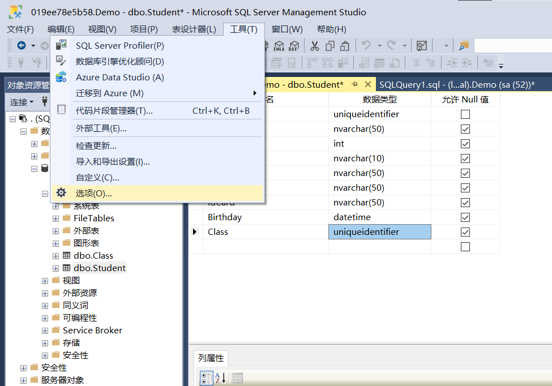Click the SQL Server Profiler icon
Image resolution: width=552 pixels, height=386 pixels.
click(x=61, y=45)
